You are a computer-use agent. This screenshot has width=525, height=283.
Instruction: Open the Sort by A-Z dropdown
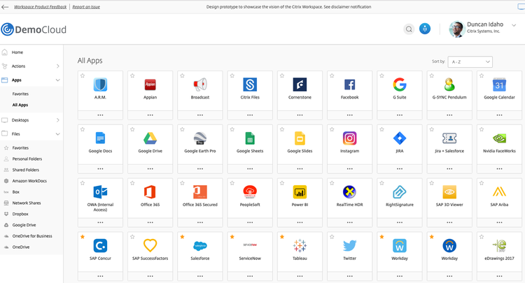pyautogui.click(x=470, y=61)
